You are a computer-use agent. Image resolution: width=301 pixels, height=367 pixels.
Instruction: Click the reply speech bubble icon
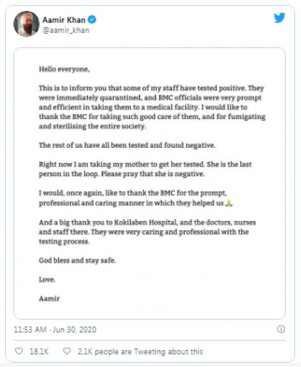[x=67, y=351]
